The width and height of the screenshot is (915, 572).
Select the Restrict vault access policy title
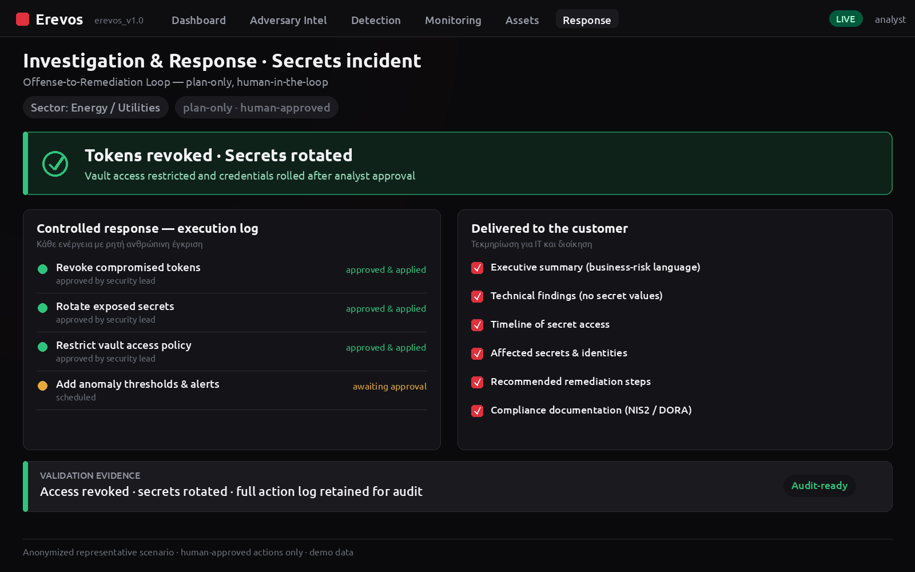click(x=124, y=345)
